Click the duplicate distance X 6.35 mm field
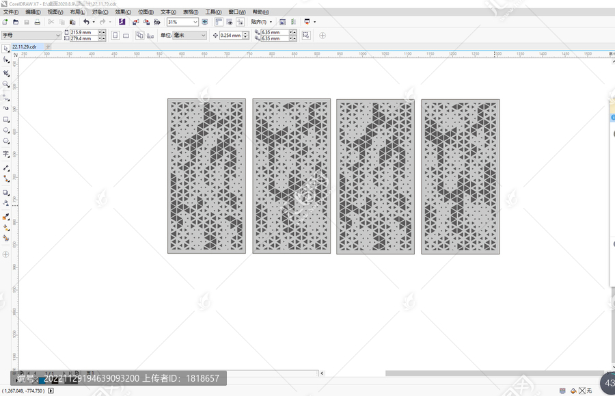615x396 pixels. (275, 32)
